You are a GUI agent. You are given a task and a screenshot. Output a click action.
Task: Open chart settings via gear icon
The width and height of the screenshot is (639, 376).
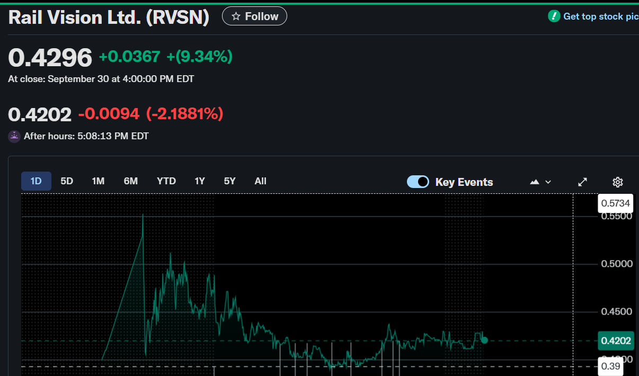pyautogui.click(x=617, y=182)
